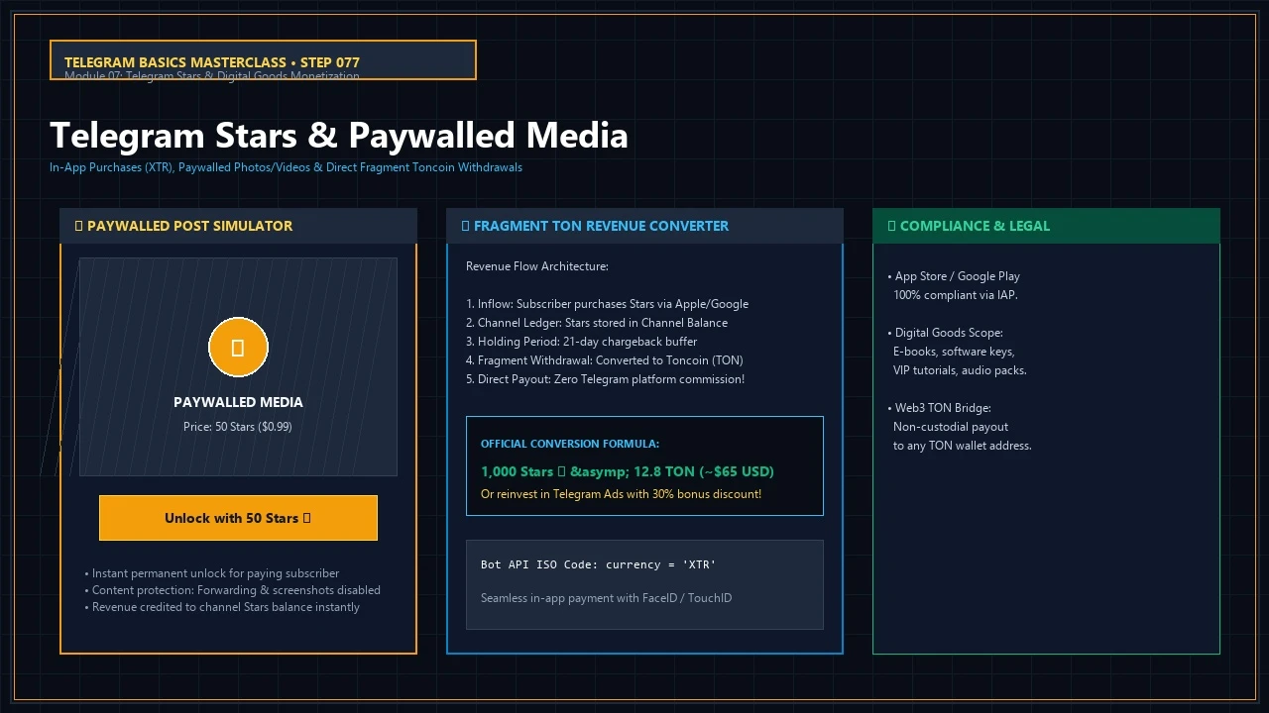The width and height of the screenshot is (1269, 713).
Task: Click Web3 TON Bridge bullet
Action: (939, 408)
